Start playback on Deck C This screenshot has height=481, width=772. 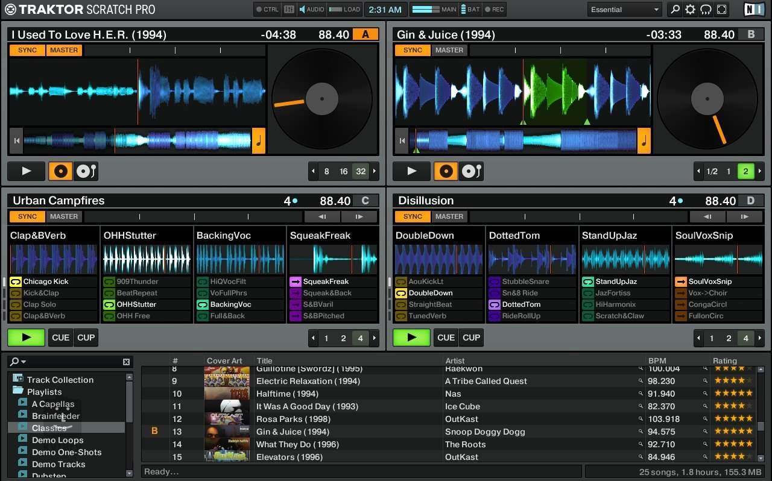click(x=26, y=338)
